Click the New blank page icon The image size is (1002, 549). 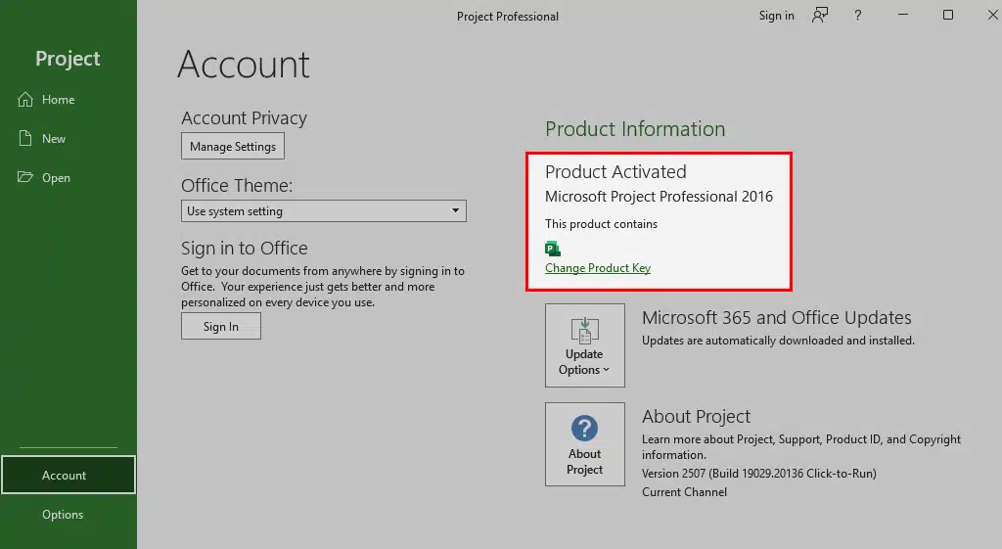point(25,139)
